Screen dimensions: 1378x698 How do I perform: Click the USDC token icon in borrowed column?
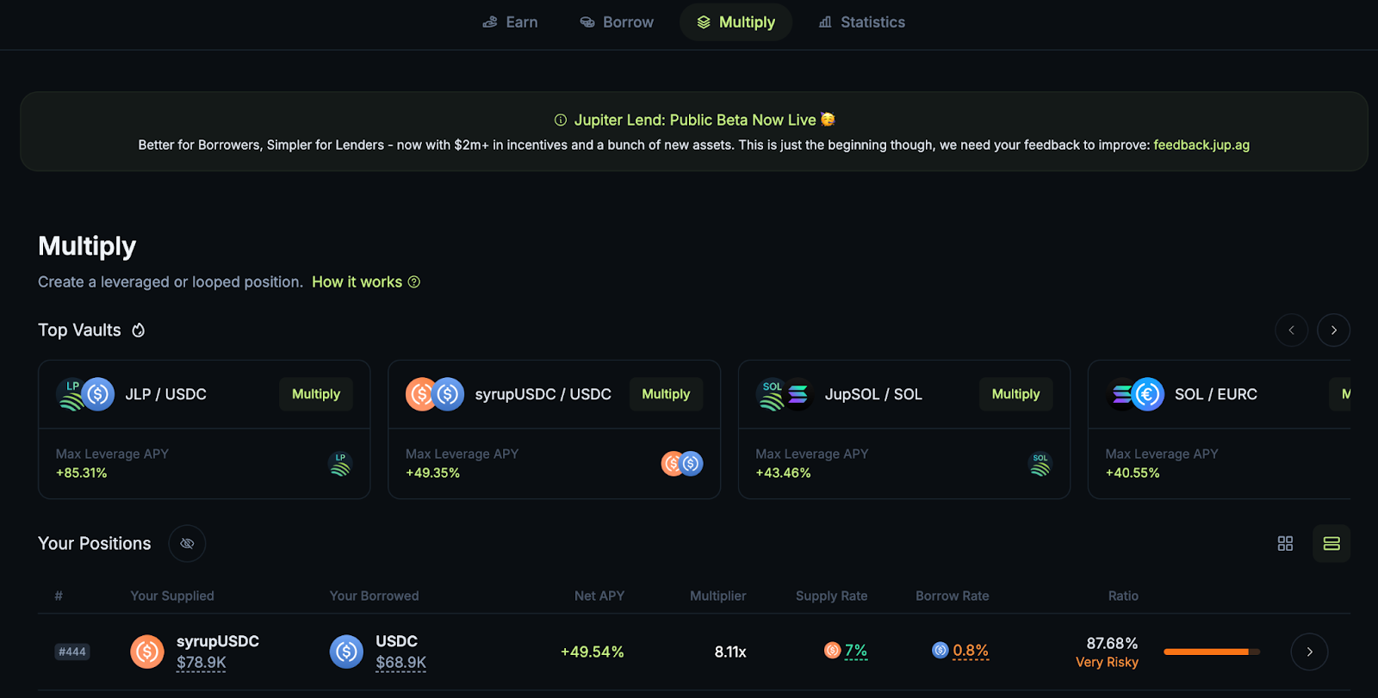tap(346, 652)
